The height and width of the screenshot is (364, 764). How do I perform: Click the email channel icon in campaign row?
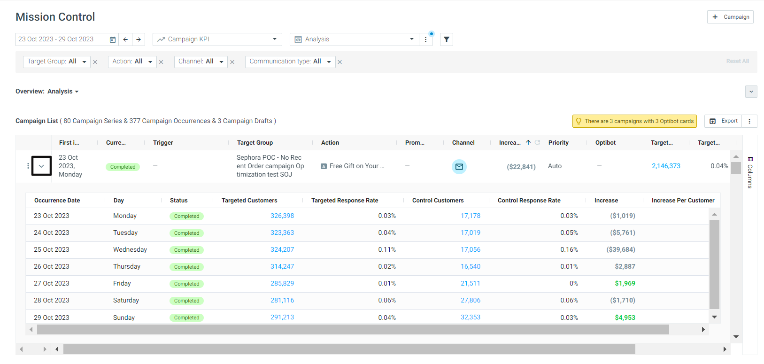pyautogui.click(x=459, y=167)
